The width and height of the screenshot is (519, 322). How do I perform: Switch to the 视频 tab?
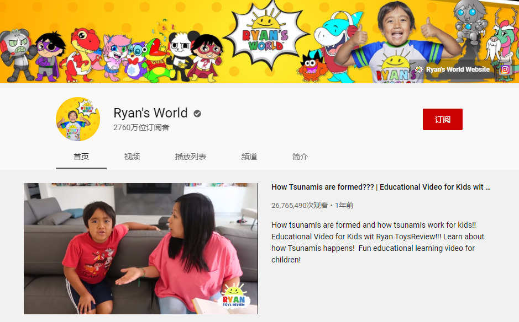point(132,157)
